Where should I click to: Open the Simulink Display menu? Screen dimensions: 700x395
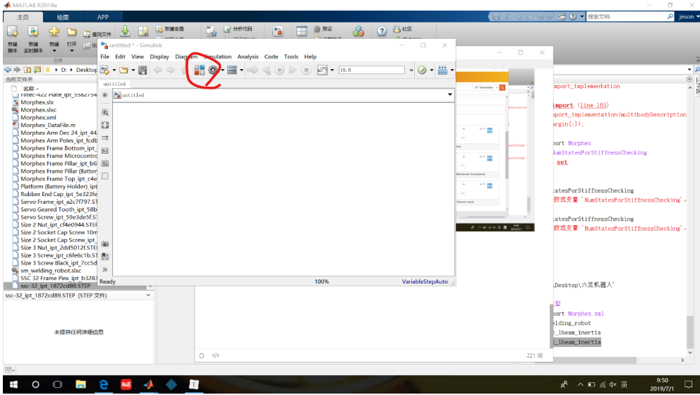[159, 56]
